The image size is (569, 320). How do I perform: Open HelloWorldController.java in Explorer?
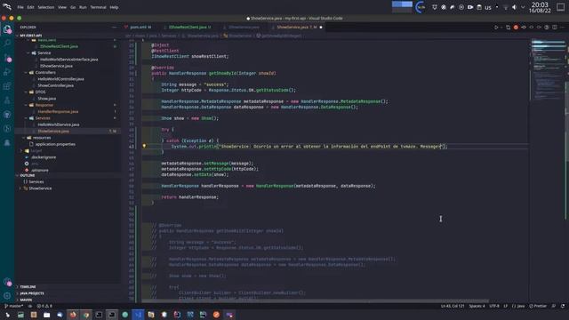point(60,79)
